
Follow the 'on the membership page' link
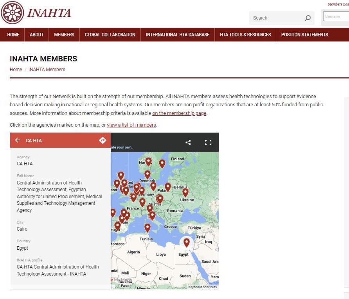[179, 113]
